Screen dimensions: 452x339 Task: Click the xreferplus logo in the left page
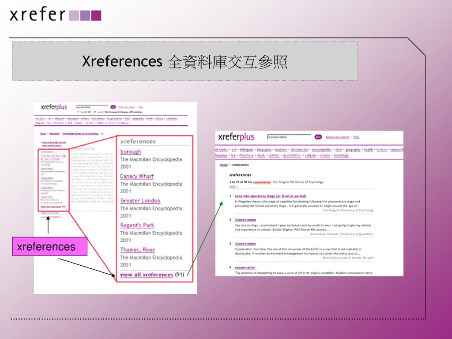(x=54, y=107)
